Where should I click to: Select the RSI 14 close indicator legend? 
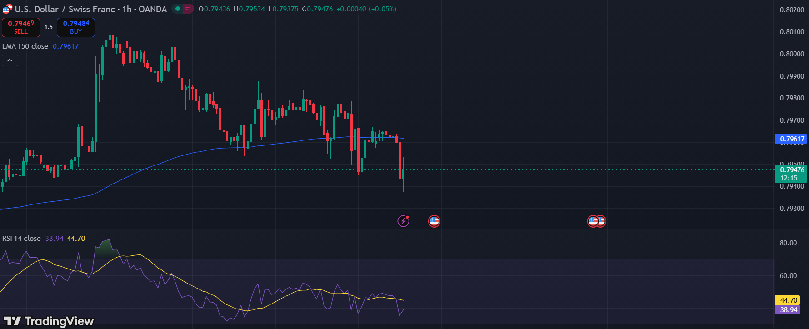(21, 239)
